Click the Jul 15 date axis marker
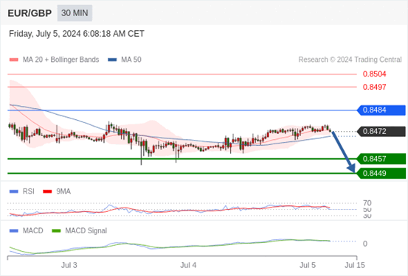 (x=355, y=265)
